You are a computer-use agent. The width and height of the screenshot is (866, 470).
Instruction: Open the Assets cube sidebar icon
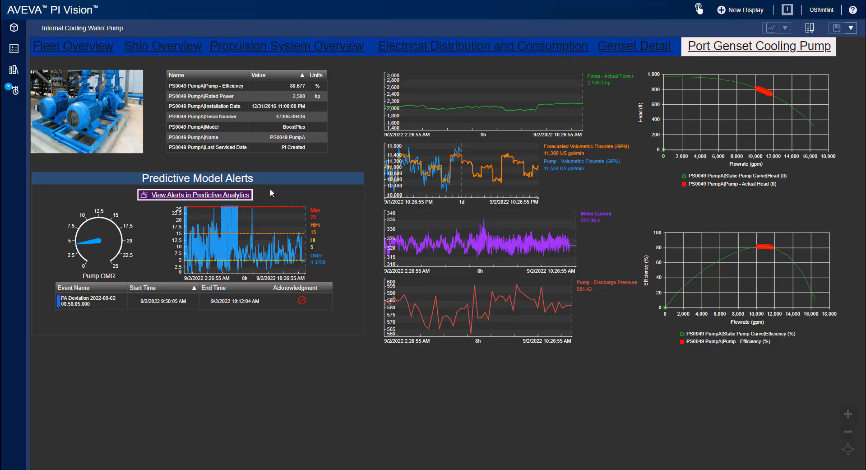(x=14, y=28)
